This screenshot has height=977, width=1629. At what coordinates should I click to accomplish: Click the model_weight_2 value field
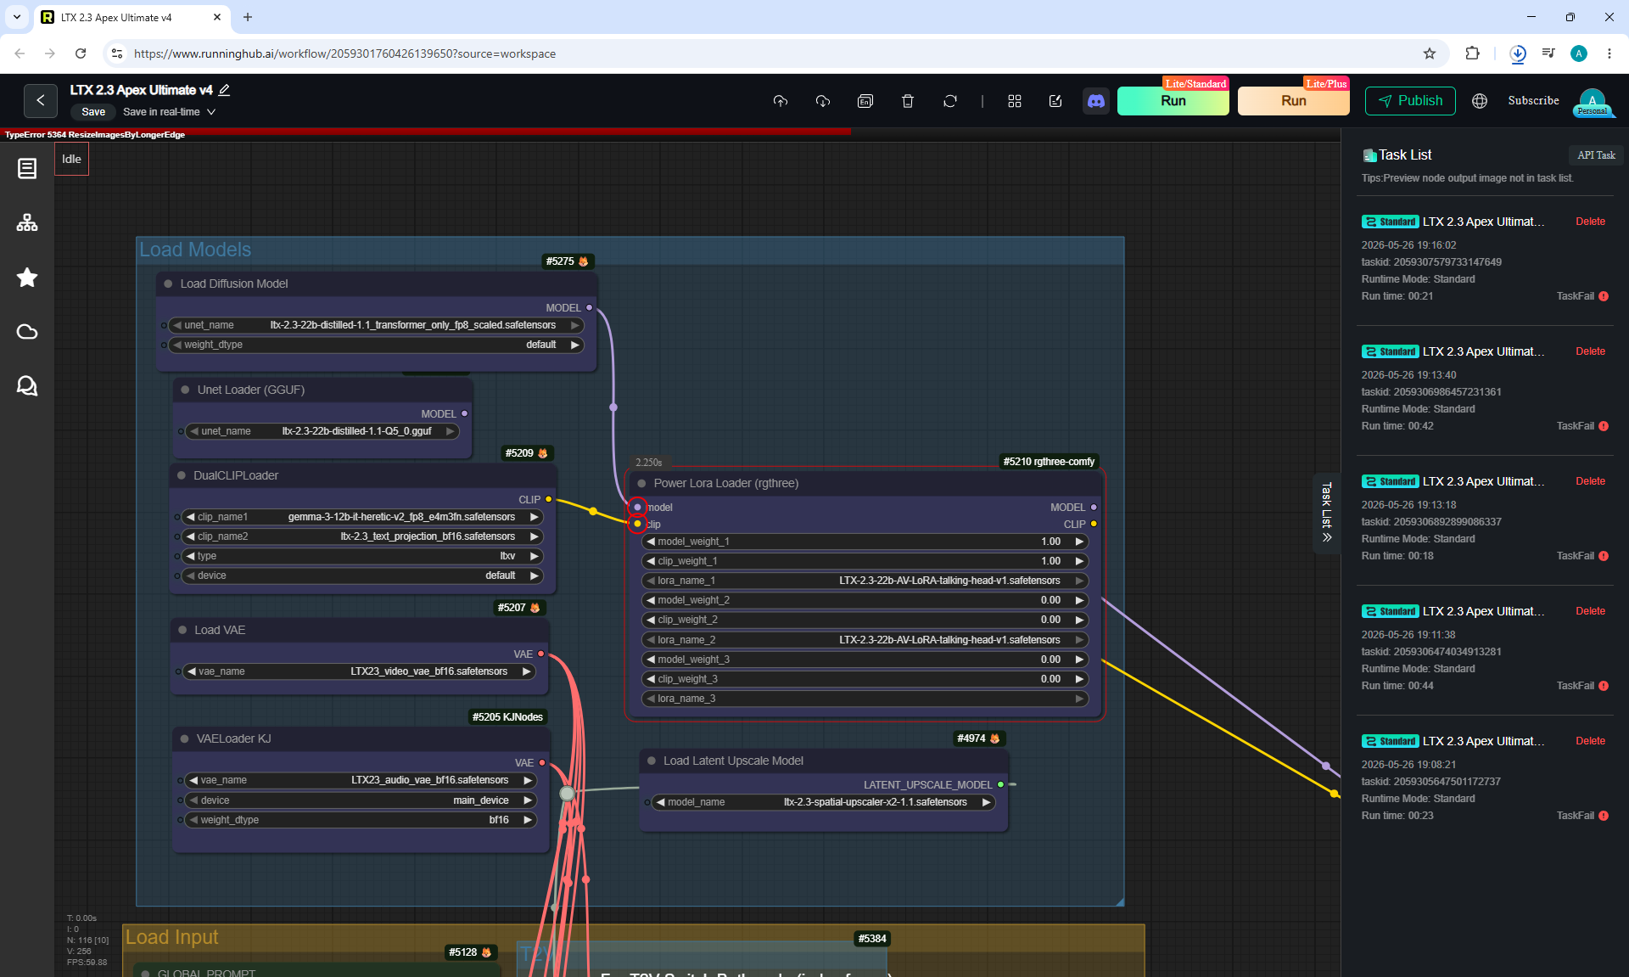coord(865,600)
